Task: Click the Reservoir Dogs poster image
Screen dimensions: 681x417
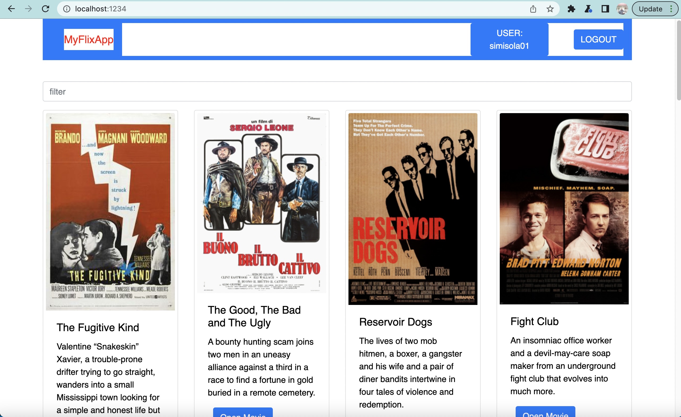Action: [413, 209]
